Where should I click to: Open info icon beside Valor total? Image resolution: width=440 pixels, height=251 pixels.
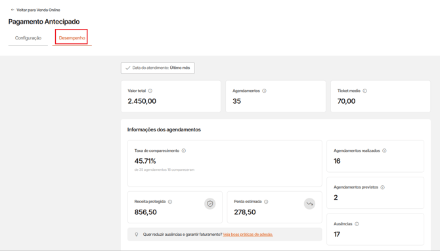pos(150,91)
